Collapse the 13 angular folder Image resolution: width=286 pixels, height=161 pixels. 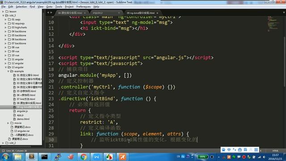click(x=6, y=67)
